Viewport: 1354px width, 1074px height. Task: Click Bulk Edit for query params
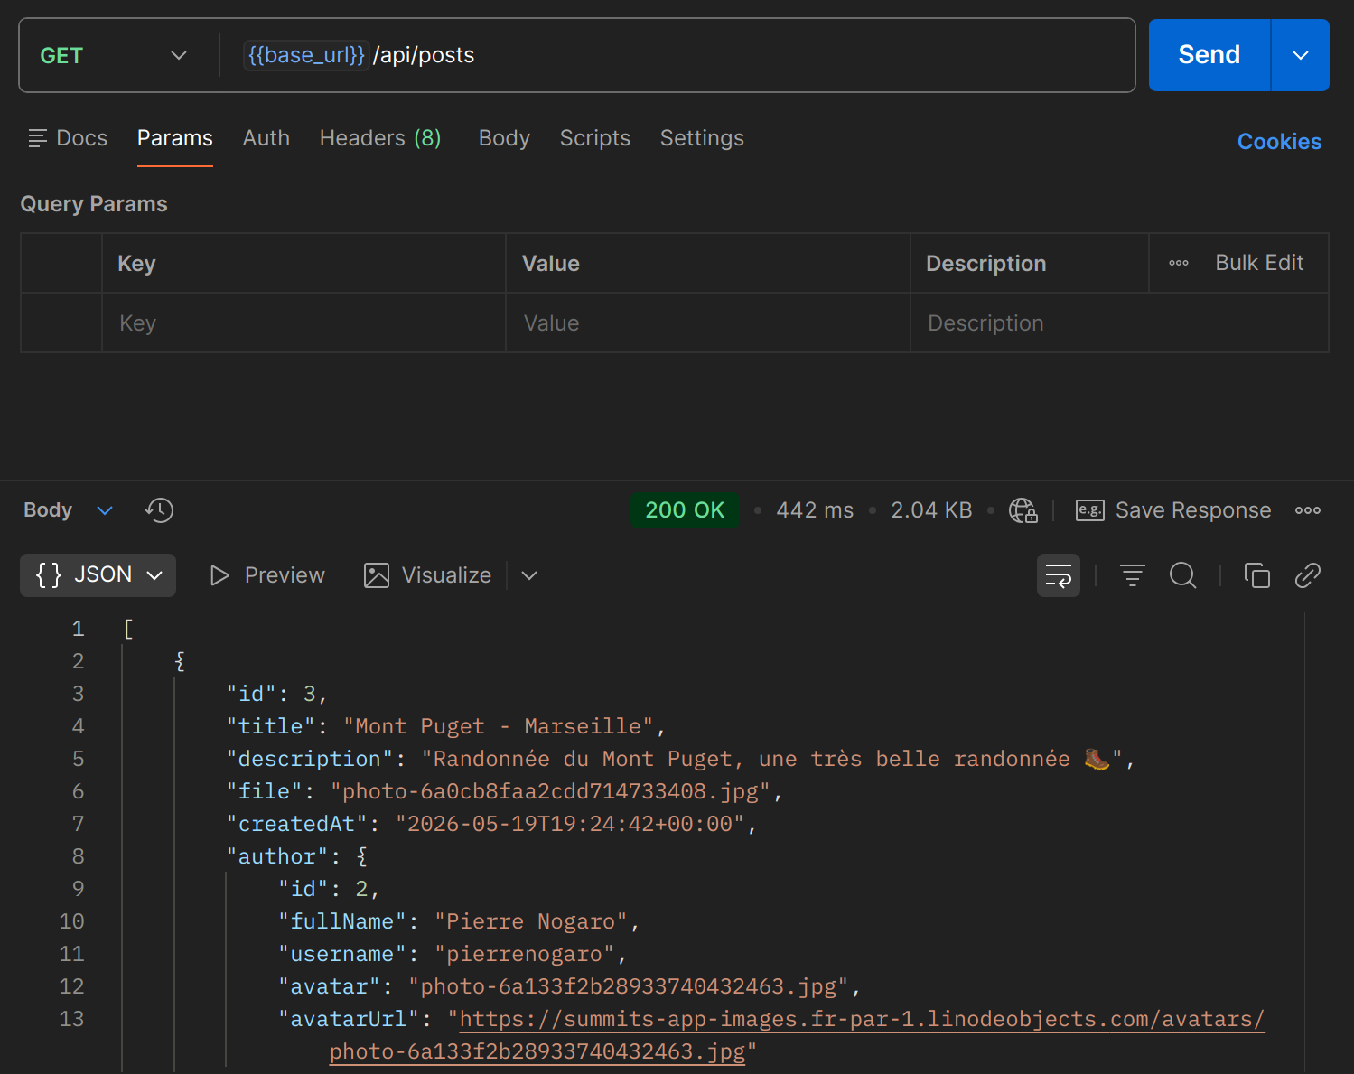1259,263
